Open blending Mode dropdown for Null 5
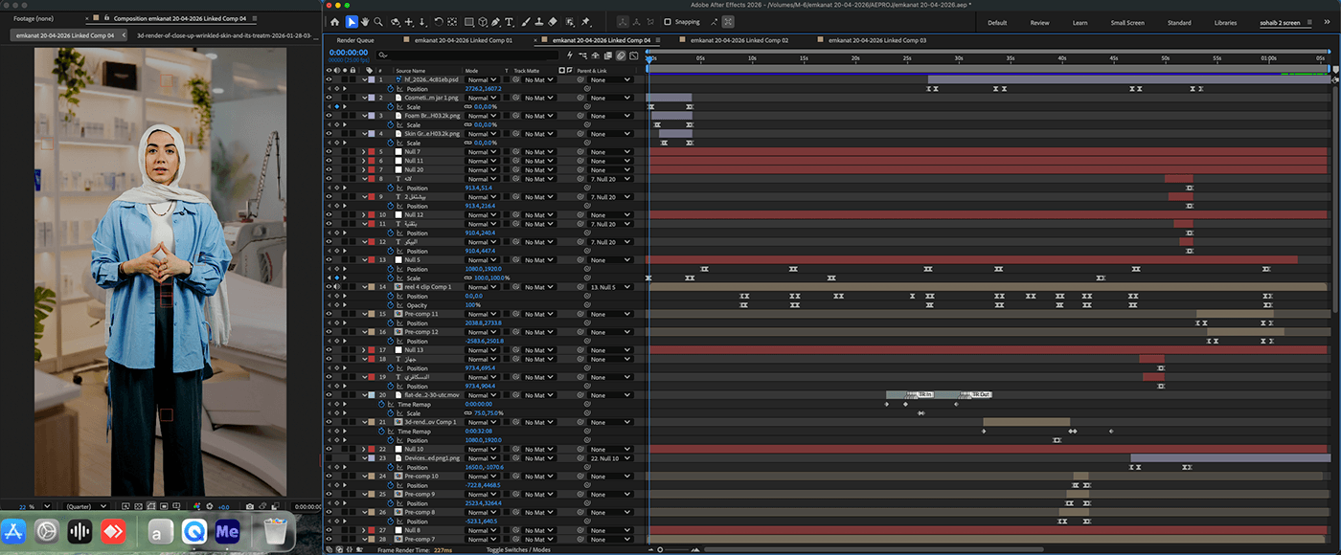 tap(482, 260)
